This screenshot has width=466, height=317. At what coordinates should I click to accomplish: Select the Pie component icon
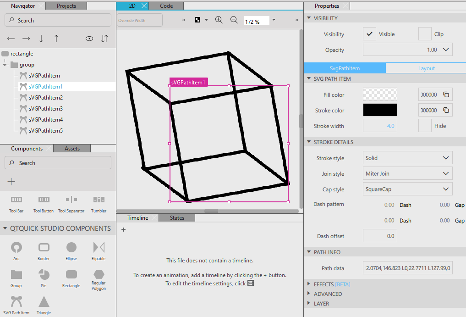pos(44,274)
